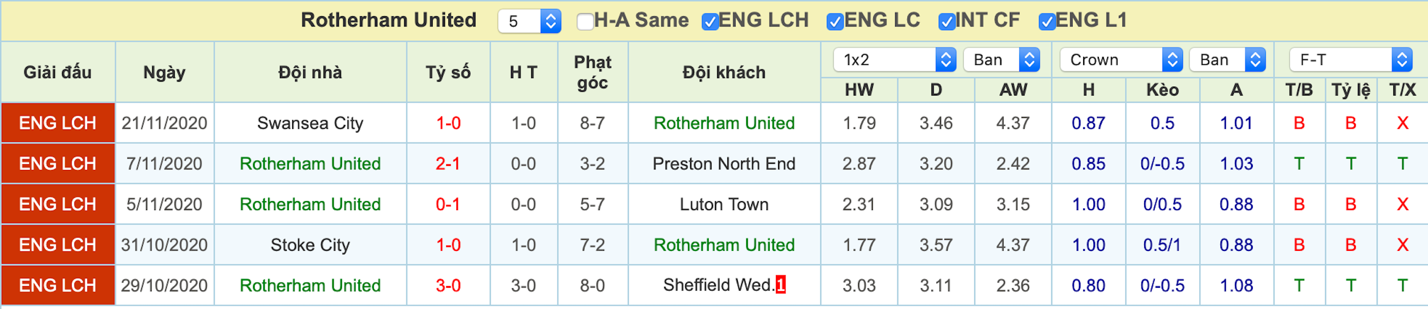Screen dimensions: 1428x309
Task: Click the Tỷ số column header
Action: [448, 72]
